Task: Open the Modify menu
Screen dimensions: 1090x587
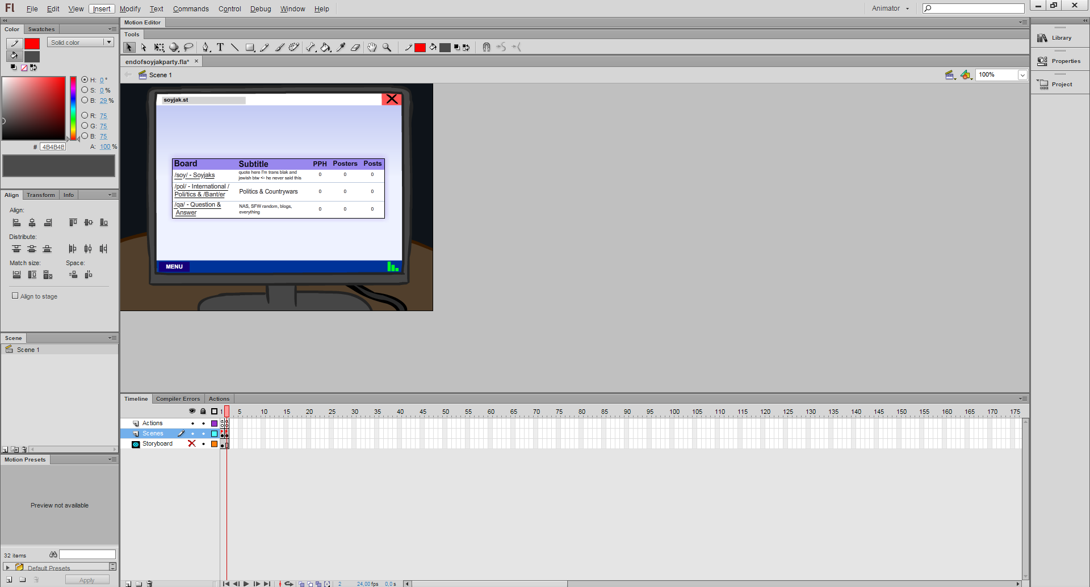Action: (130, 9)
